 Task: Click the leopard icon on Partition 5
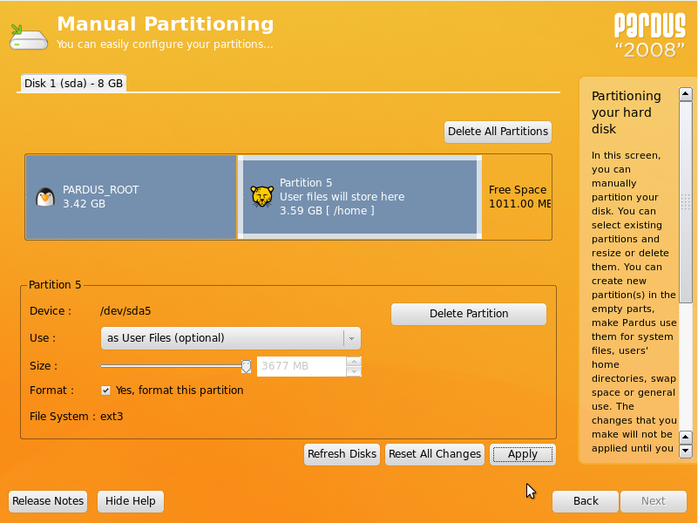pyautogui.click(x=260, y=197)
